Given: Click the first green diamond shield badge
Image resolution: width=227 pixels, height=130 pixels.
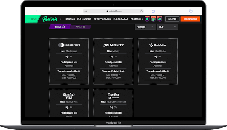Looking at the screenshot, I should (147, 19).
